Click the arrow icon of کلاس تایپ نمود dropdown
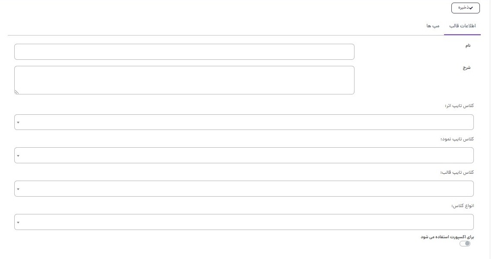This screenshot has width=492, height=259. pyautogui.click(x=18, y=156)
